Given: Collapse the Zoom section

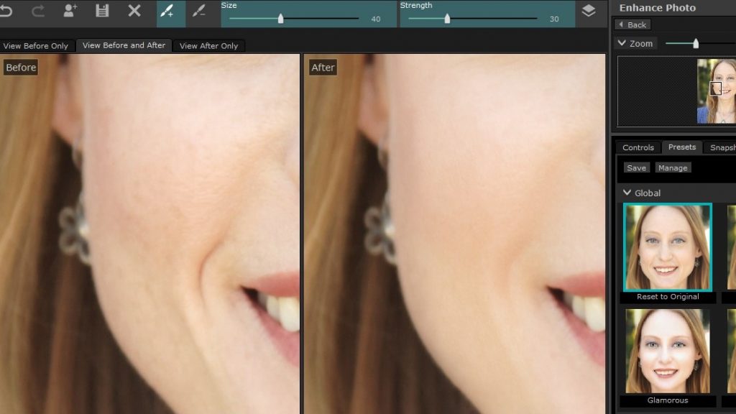Looking at the screenshot, I should (x=622, y=44).
